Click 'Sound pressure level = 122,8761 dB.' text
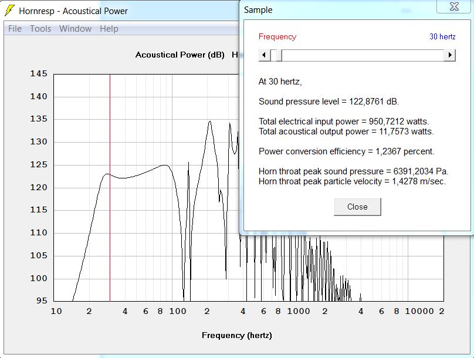The height and width of the screenshot is (358, 474). [x=329, y=102]
